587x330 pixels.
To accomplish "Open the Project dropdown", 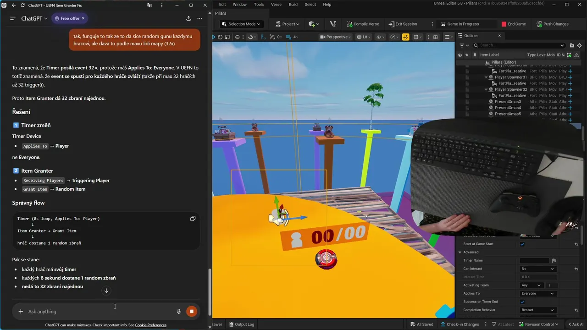I will [x=288, y=24].
